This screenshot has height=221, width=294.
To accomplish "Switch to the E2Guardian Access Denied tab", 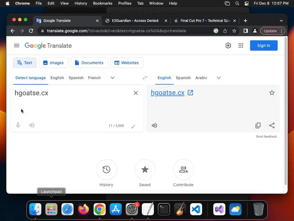I will point(135,21).
